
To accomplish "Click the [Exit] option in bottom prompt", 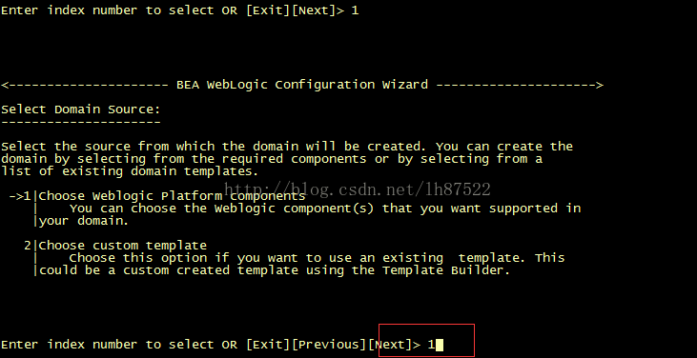I will point(269,345).
